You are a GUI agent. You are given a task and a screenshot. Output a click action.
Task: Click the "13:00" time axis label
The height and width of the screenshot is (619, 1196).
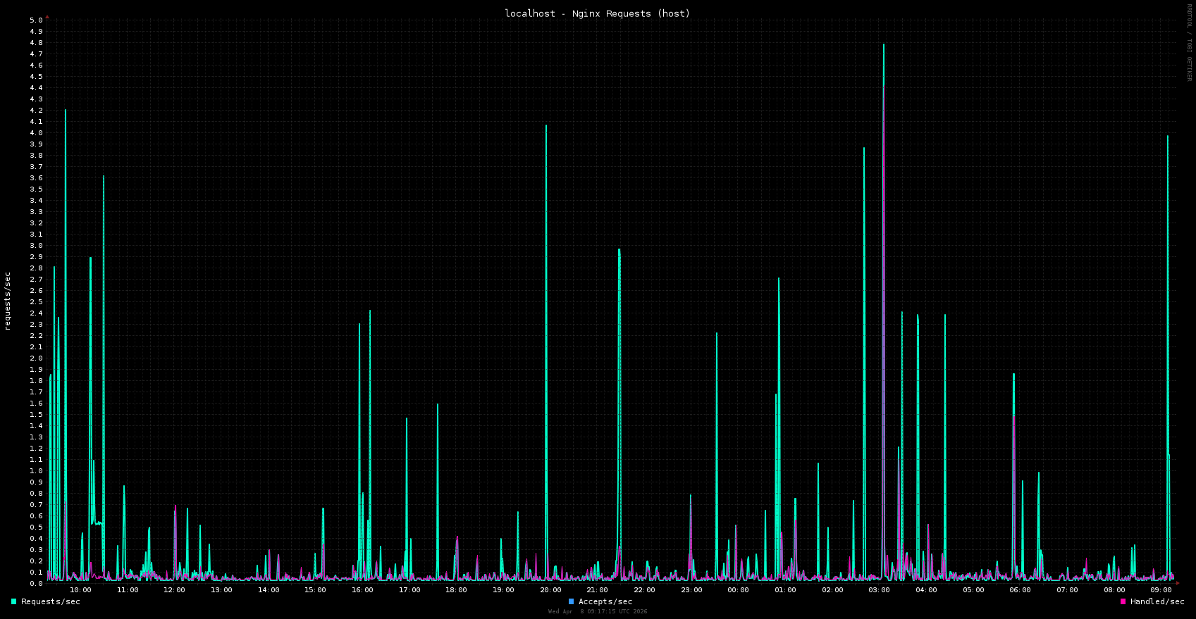point(221,590)
